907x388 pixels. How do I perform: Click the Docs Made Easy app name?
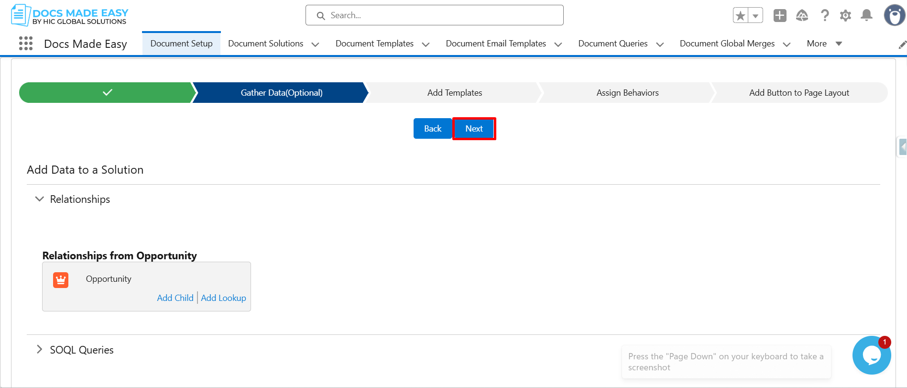point(86,44)
